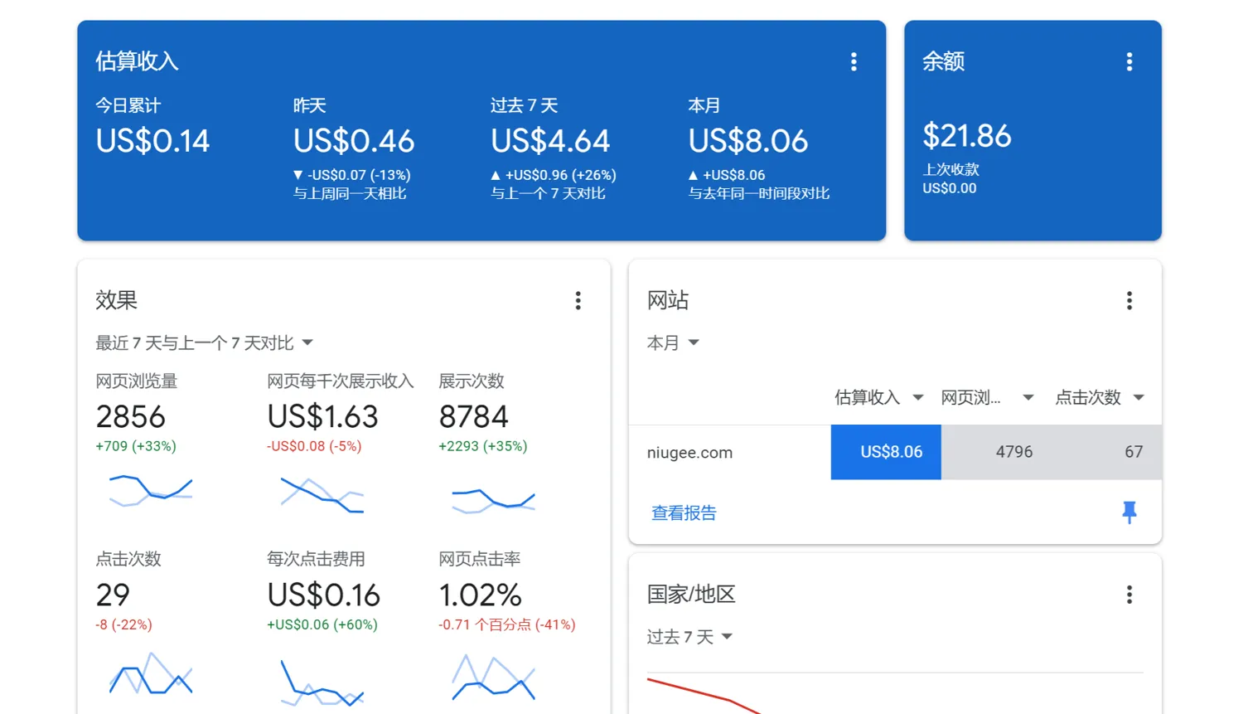Click the +US$0.96 (+26%) comparison text

point(554,175)
